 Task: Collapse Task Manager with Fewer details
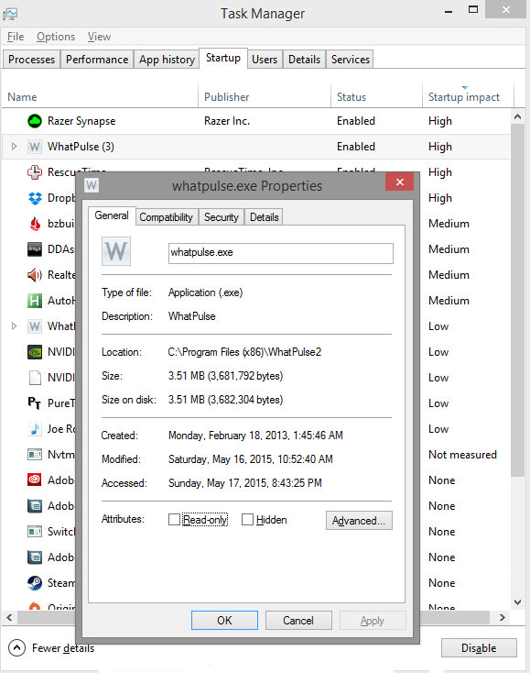click(x=51, y=647)
